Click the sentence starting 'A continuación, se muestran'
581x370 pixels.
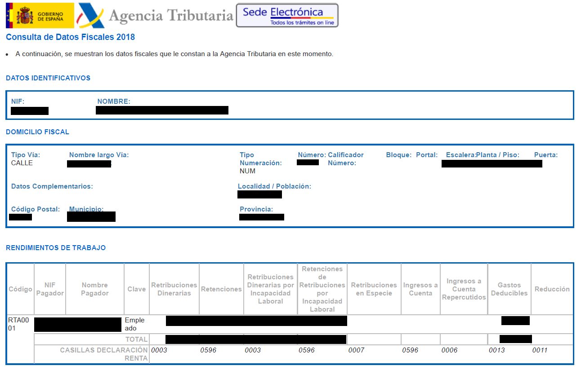pos(174,54)
